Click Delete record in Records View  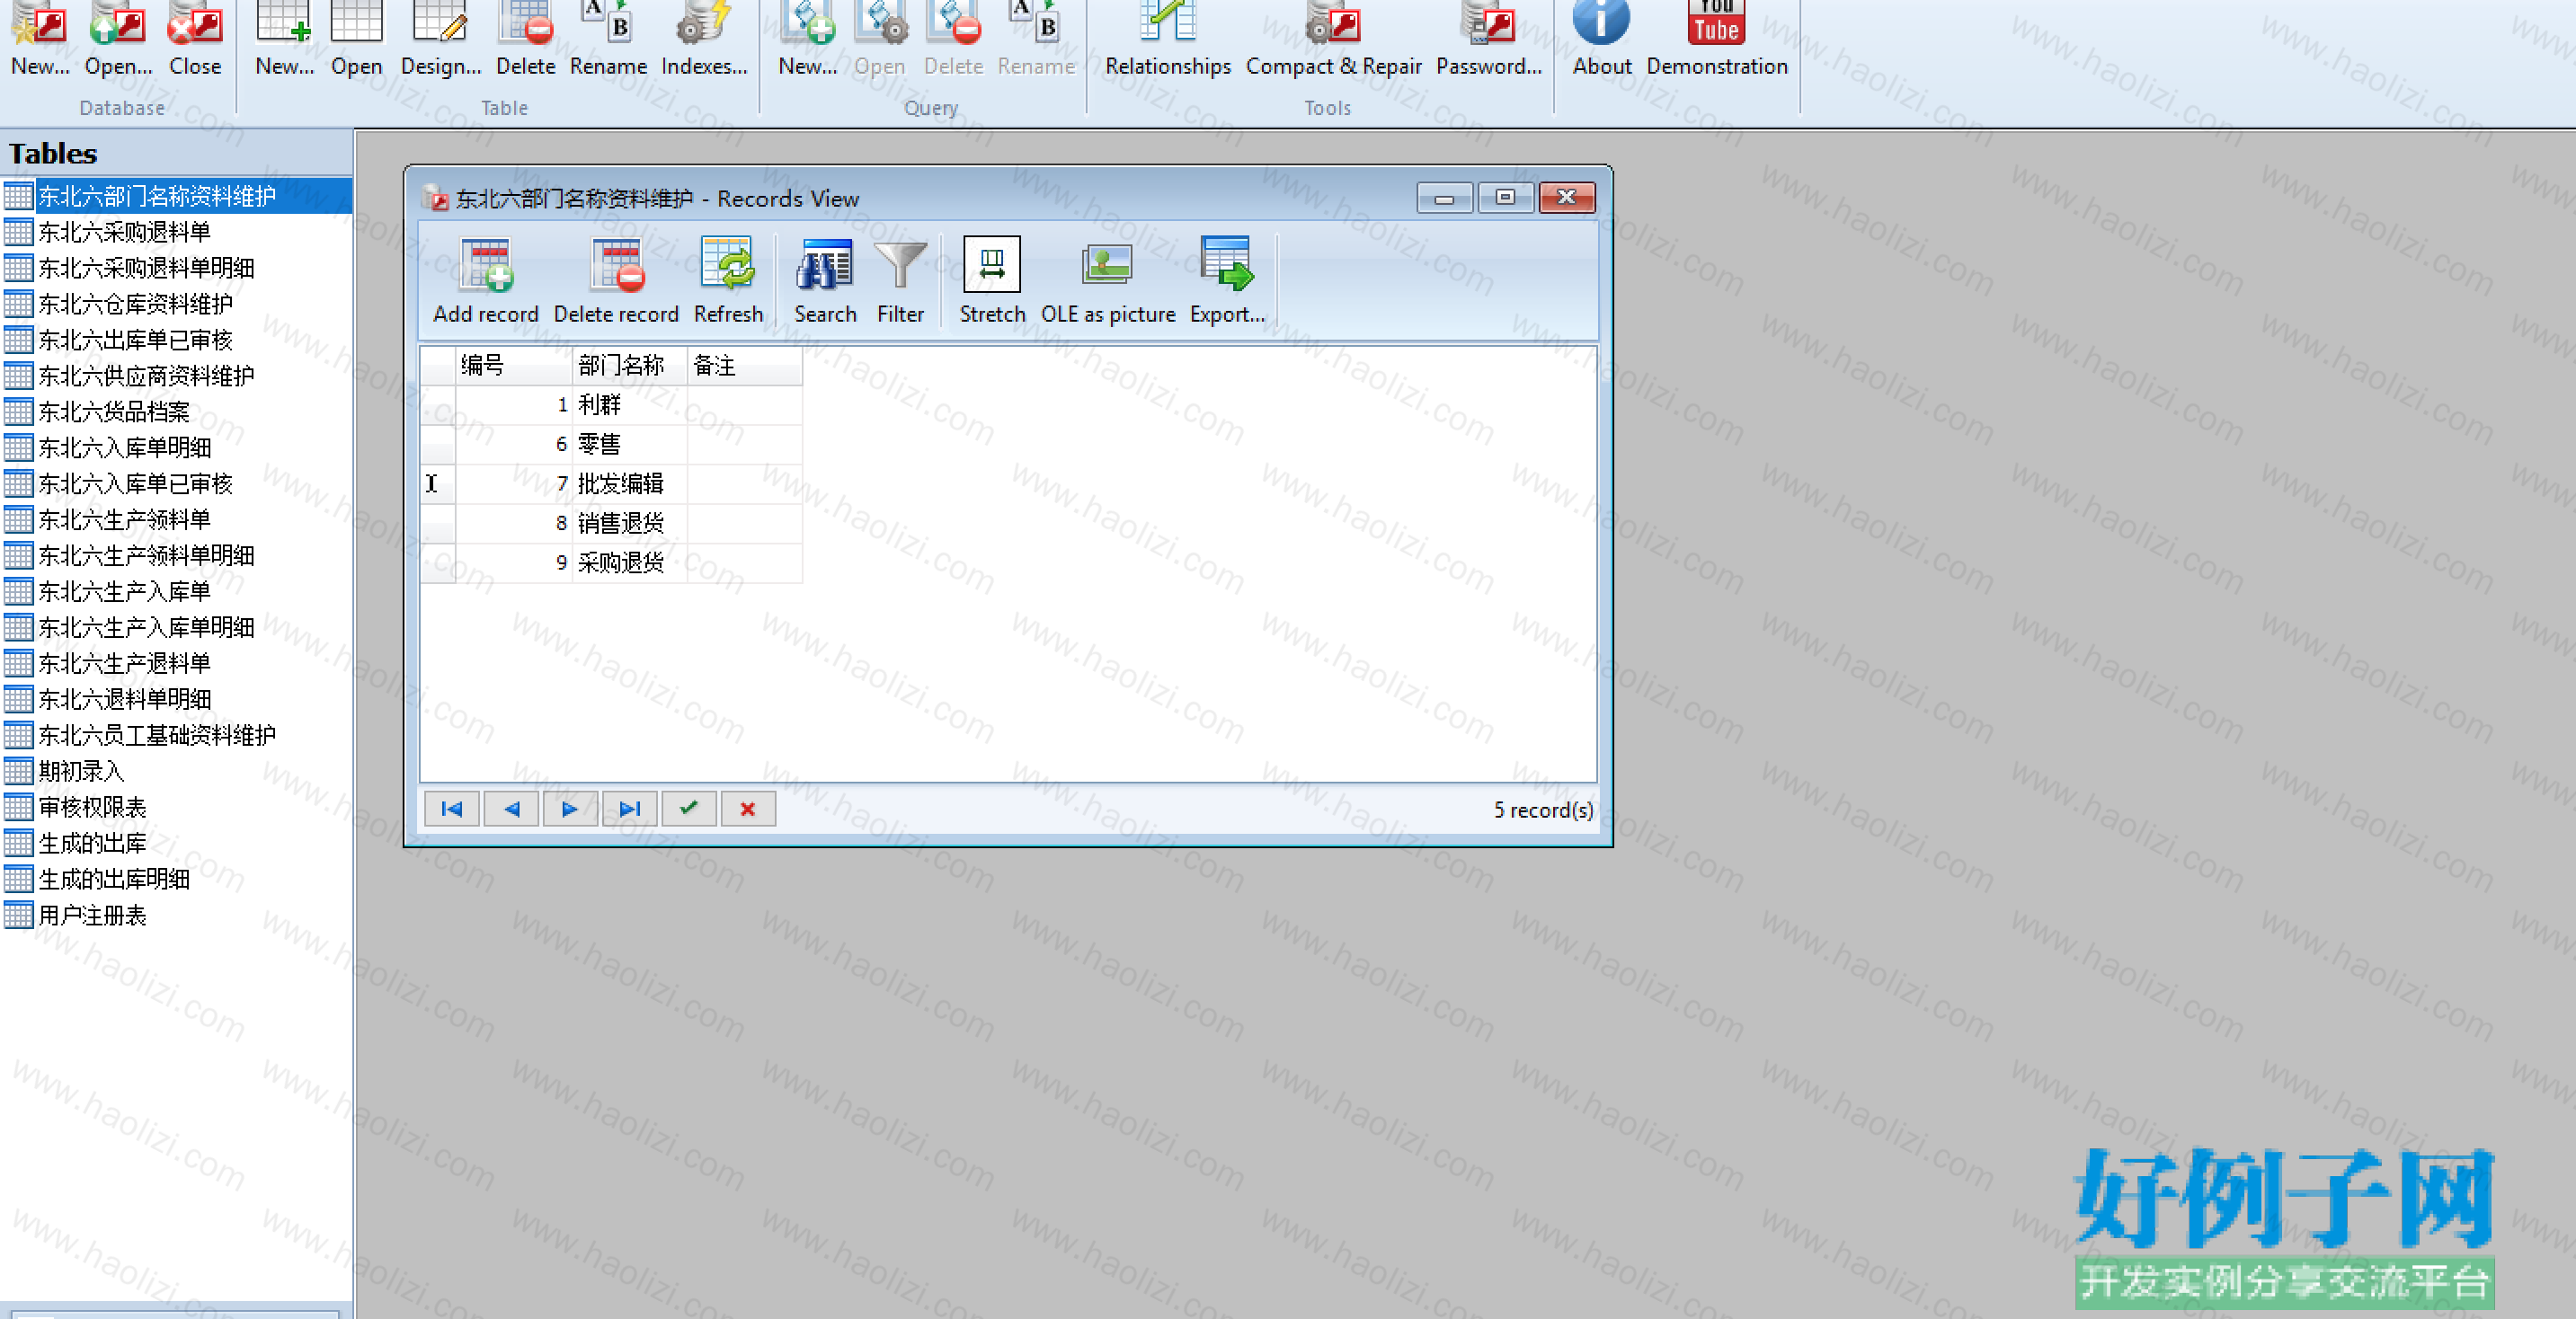616,281
